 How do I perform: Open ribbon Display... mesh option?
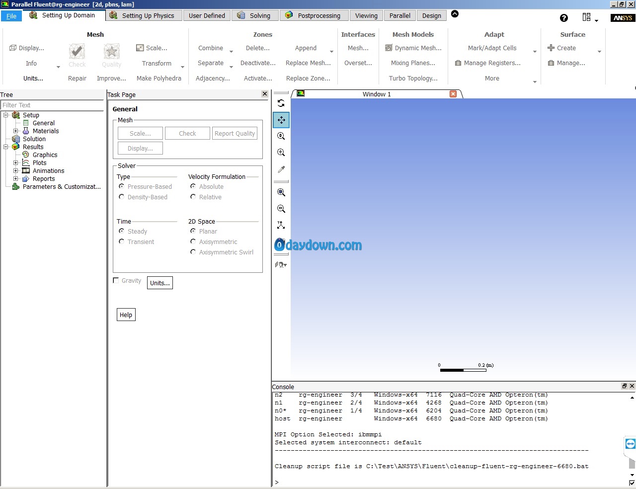tap(27, 48)
